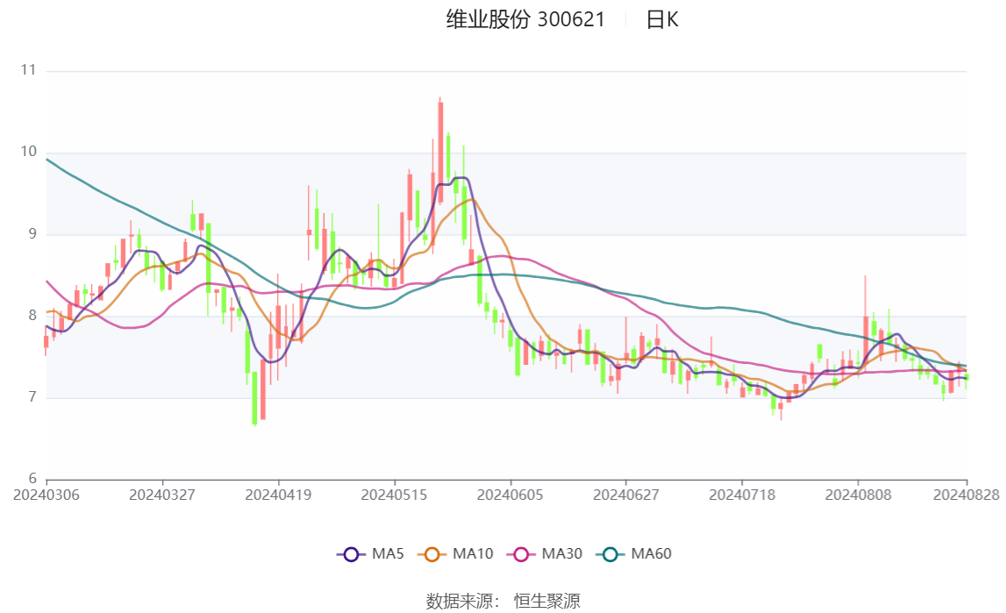Image resolution: width=1006 pixels, height=613 pixels.
Task: Toggle the MA60 legend series
Action: click(x=634, y=554)
